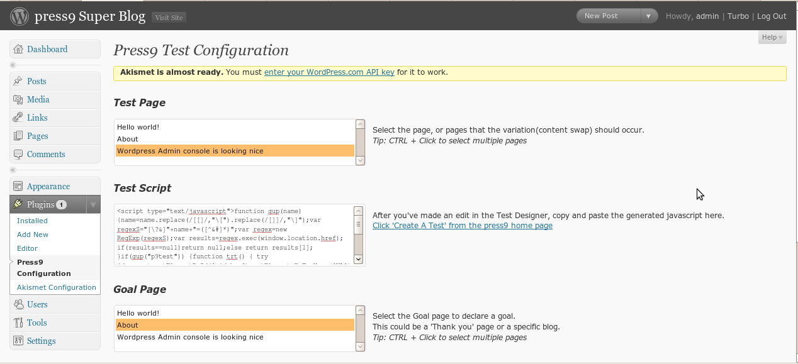Open the Links menu
The image size is (798, 364).
coord(55,118)
